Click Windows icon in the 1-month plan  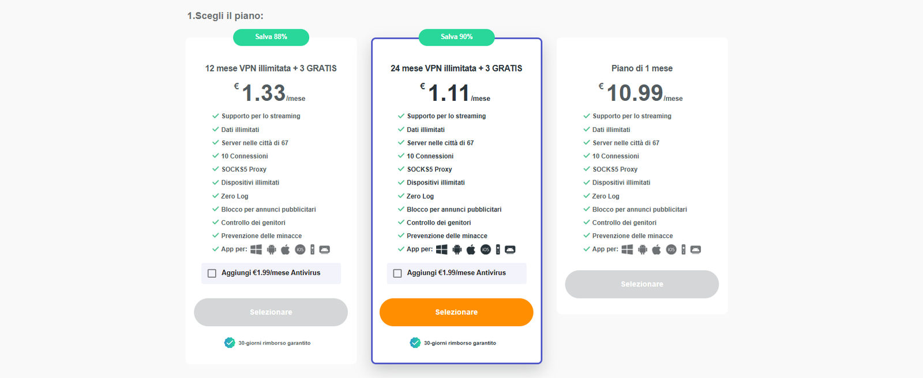pyautogui.click(x=627, y=250)
